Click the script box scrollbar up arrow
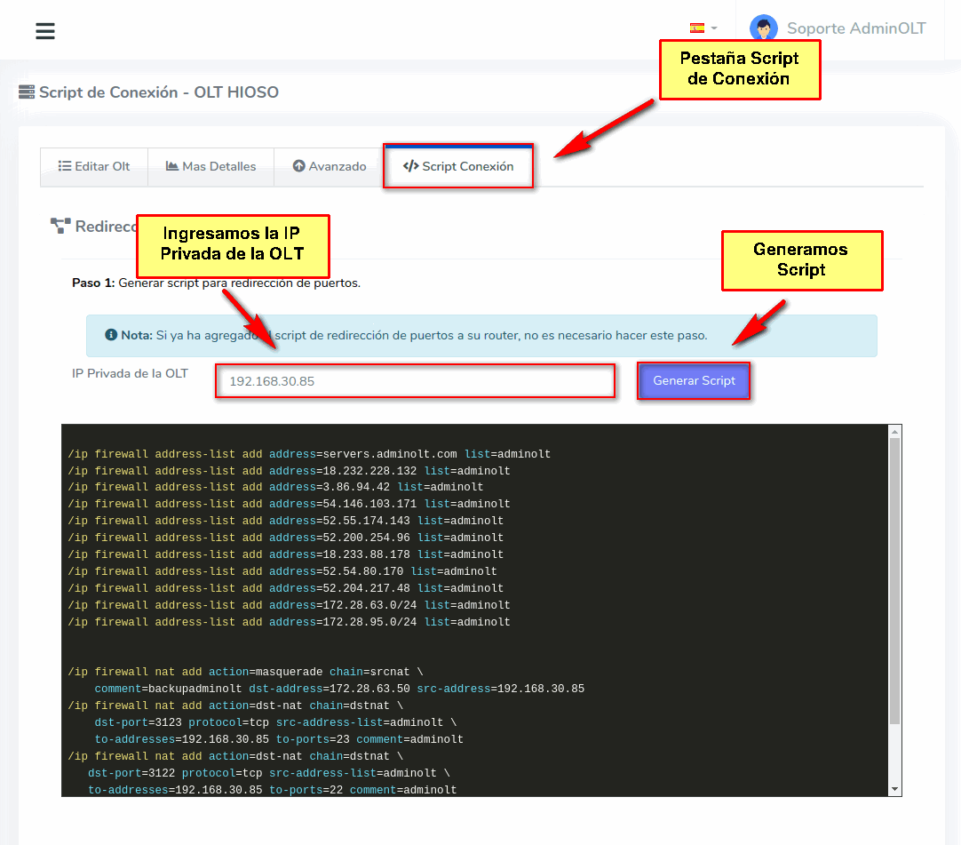Viewport: 961px width, 845px height. click(x=895, y=432)
